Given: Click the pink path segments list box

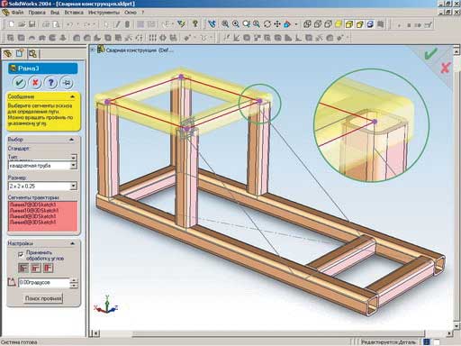Looking at the screenshot, I should 42,216.
